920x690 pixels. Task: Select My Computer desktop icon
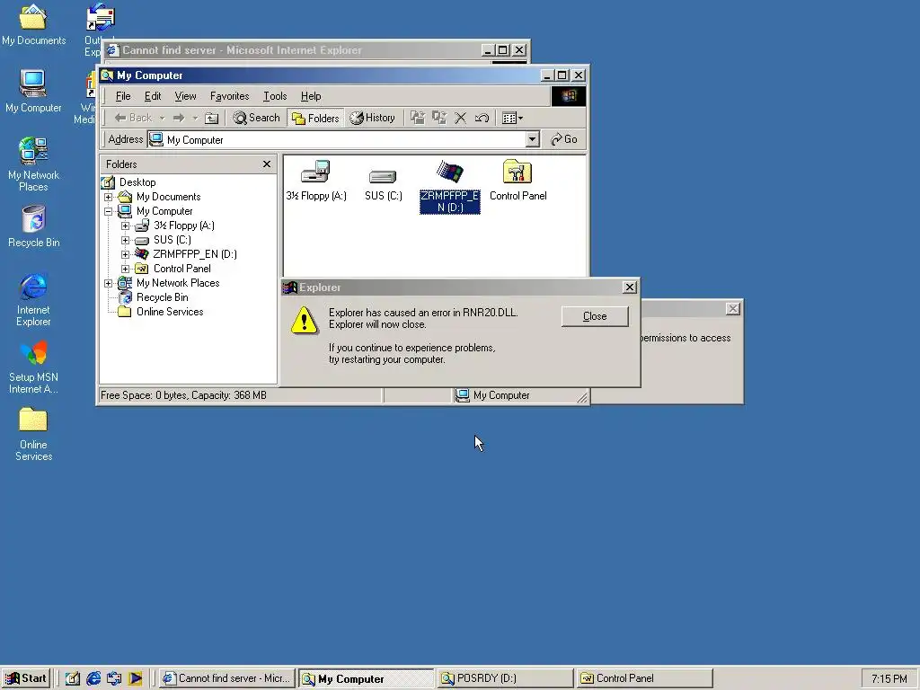(x=33, y=92)
